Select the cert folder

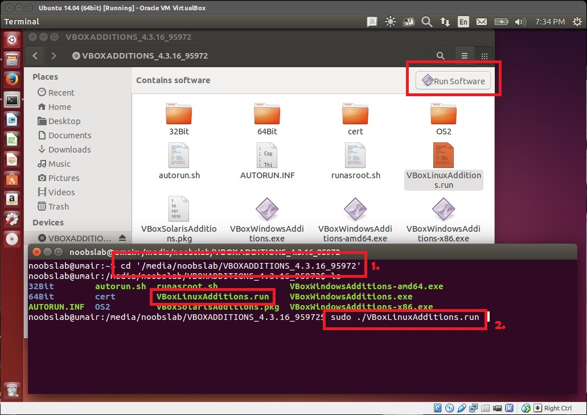355,120
